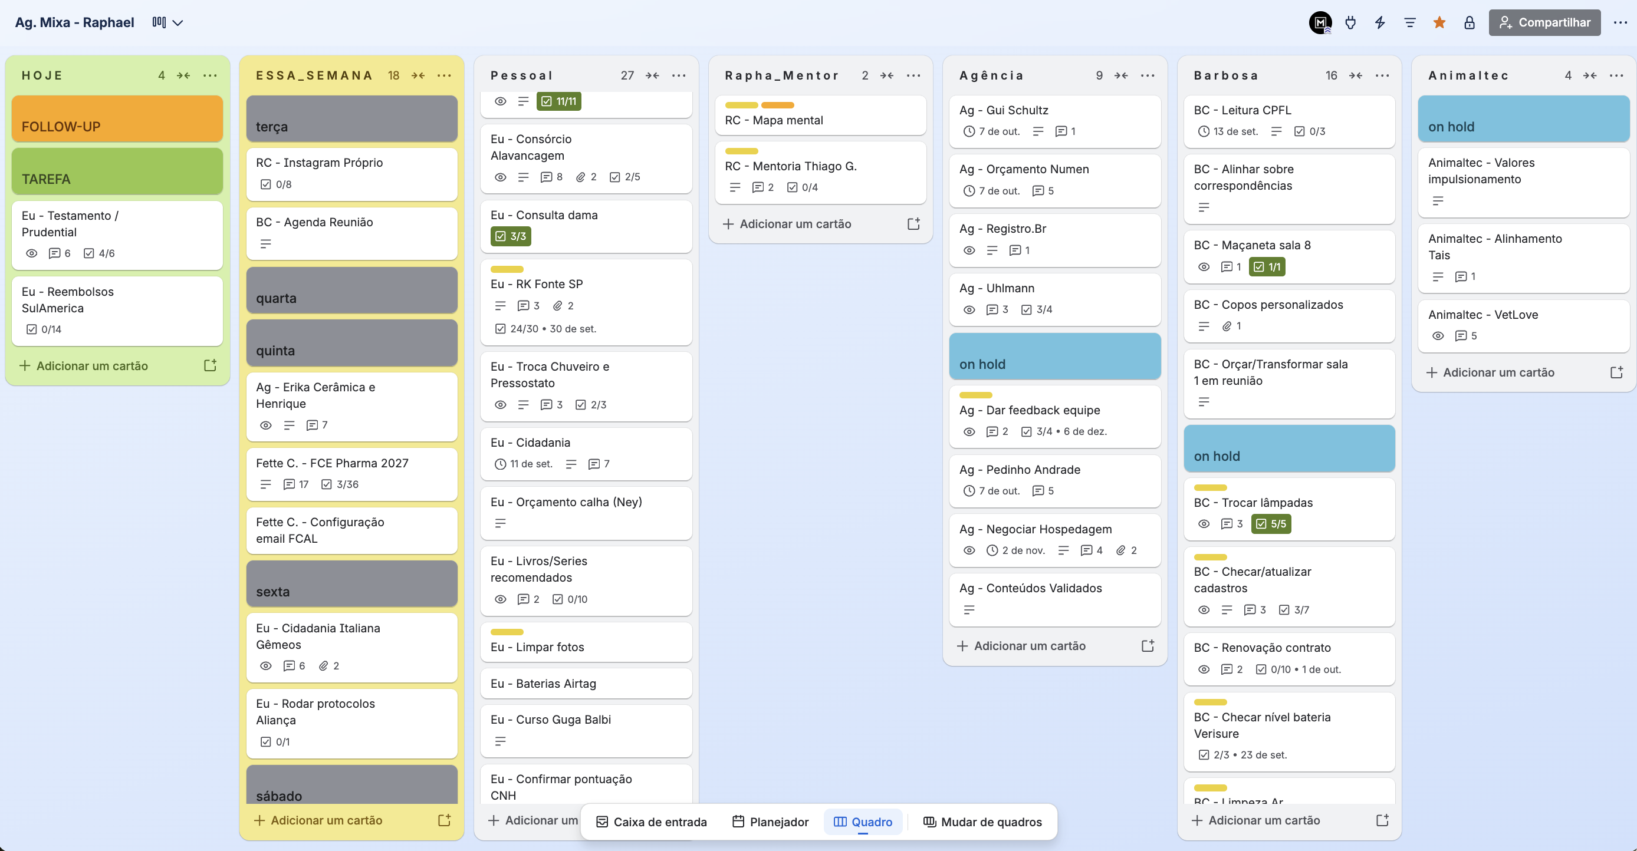Collapse the ESSA_SEMANA list
Screen dimensions: 1637x851
click(x=418, y=75)
